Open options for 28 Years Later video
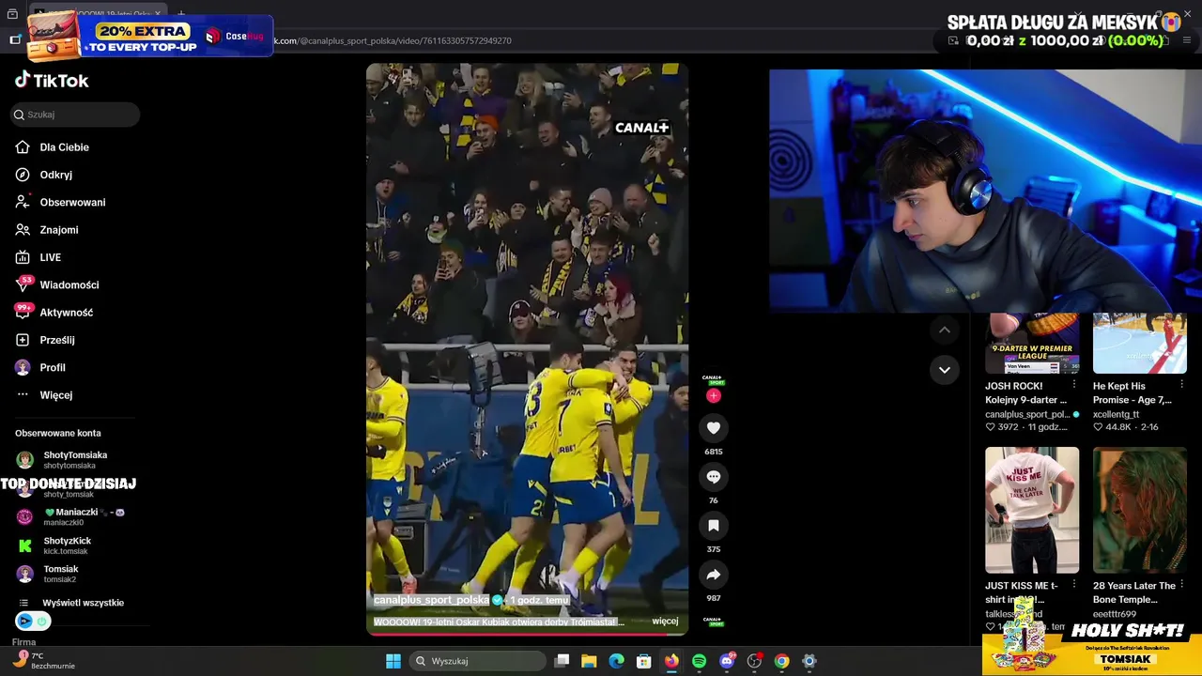Image resolution: width=1202 pixels, height=676 pixels. [x=1181, y=585]
